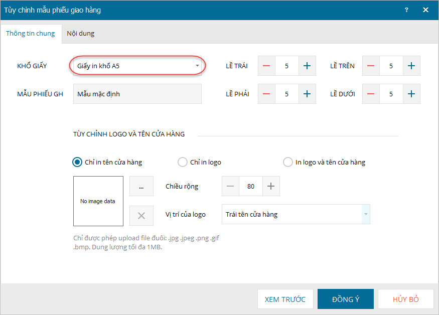Browse for logo image using ... button

pyautogui.click(x=141, y=186)
